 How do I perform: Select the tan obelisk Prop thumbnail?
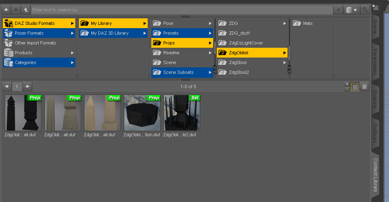point(102,113)
